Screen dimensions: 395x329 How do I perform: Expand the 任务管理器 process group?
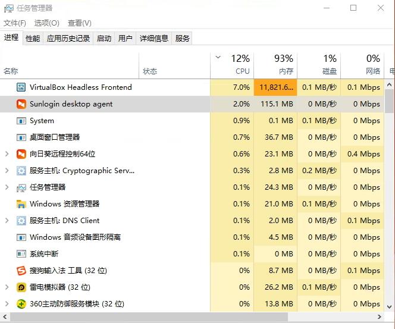[x=7, y=187]
